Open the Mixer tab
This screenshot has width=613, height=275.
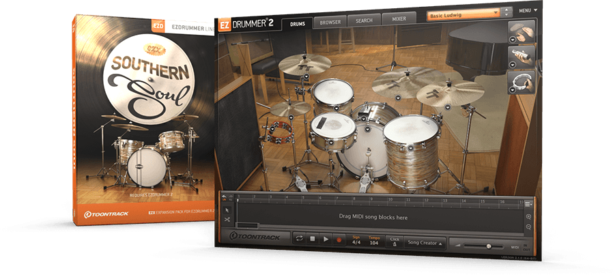399,18
